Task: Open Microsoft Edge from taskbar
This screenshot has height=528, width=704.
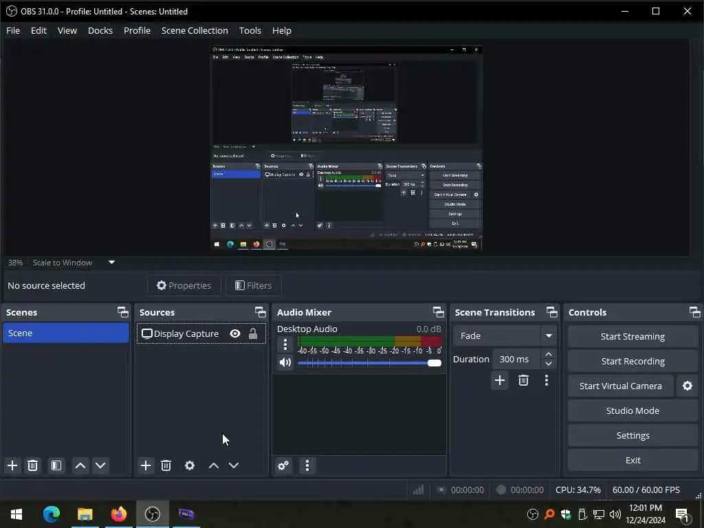Action: 51,514
